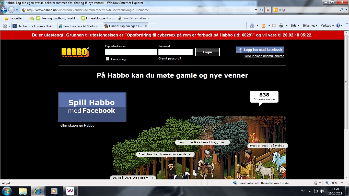Click the 'Spill Habbo med Facebook' banner
Image resolution: width=349 pixels, height=196 pixels.
tap(92, 107)
